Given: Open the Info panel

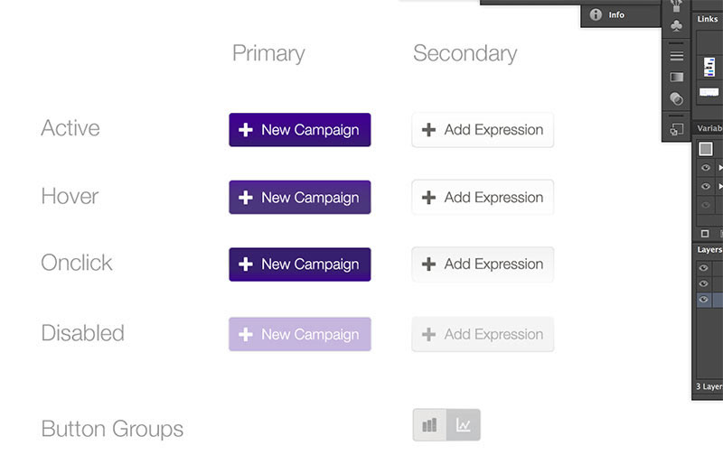Looking at the screenshot, I should (x=607, y=14).
